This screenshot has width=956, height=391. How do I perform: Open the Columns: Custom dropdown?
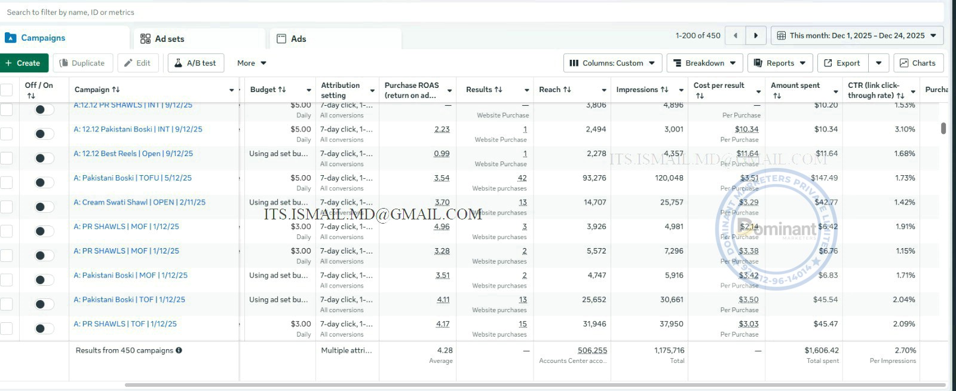coord(612,63)
